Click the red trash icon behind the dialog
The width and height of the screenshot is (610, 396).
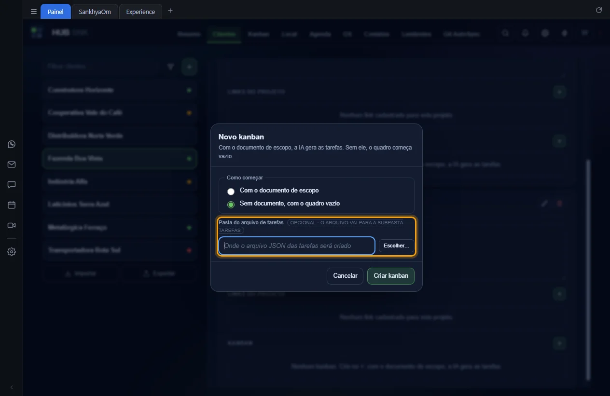click(560, 204)
